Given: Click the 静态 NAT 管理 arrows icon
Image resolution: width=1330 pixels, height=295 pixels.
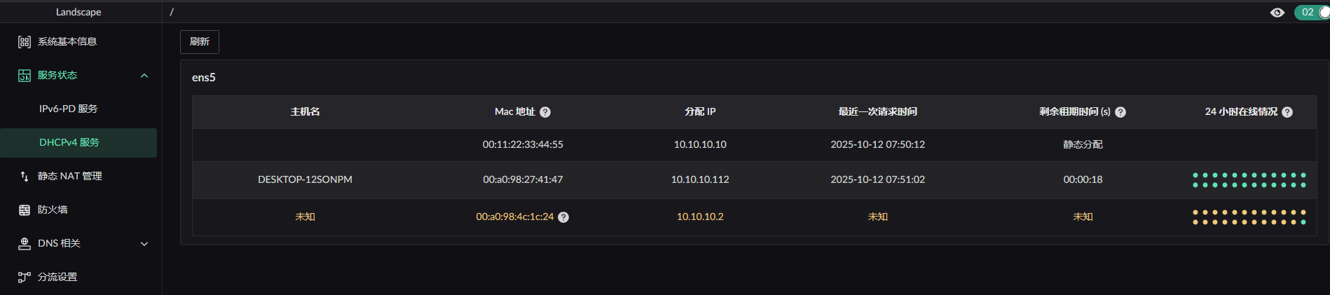Looking at the screenshot, I should 25,177.
